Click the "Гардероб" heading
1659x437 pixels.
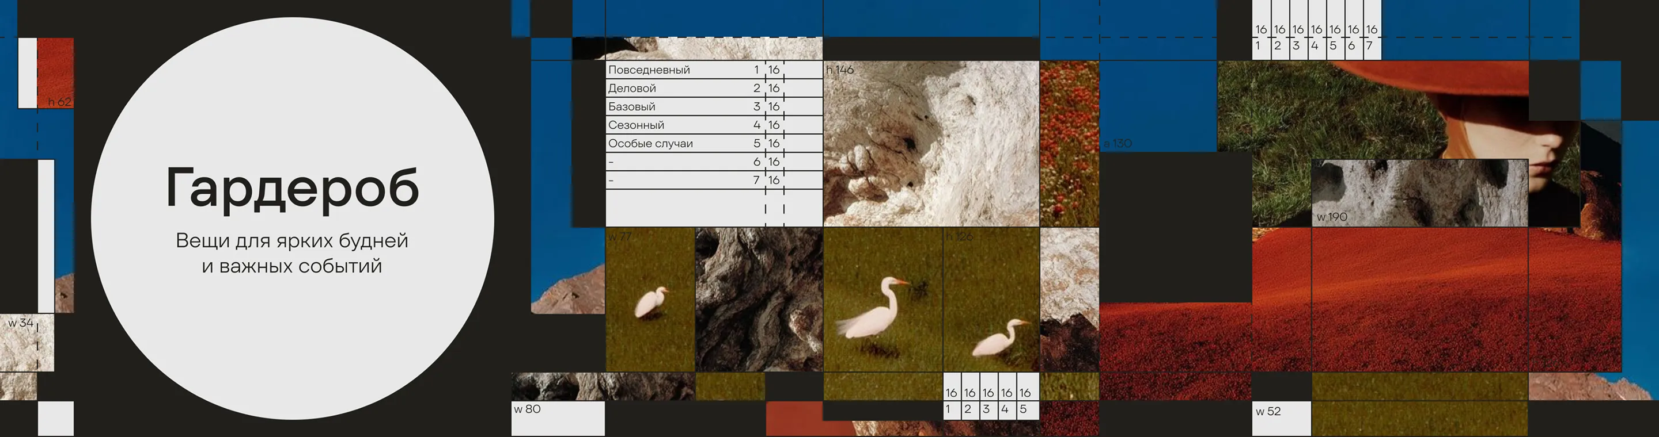coord(293,187)
